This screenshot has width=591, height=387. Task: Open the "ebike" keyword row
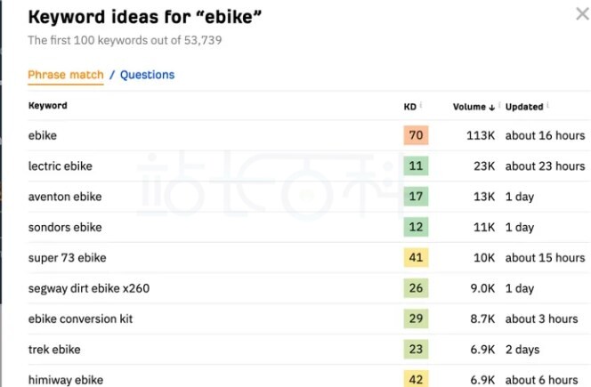[x=43, y=135]
